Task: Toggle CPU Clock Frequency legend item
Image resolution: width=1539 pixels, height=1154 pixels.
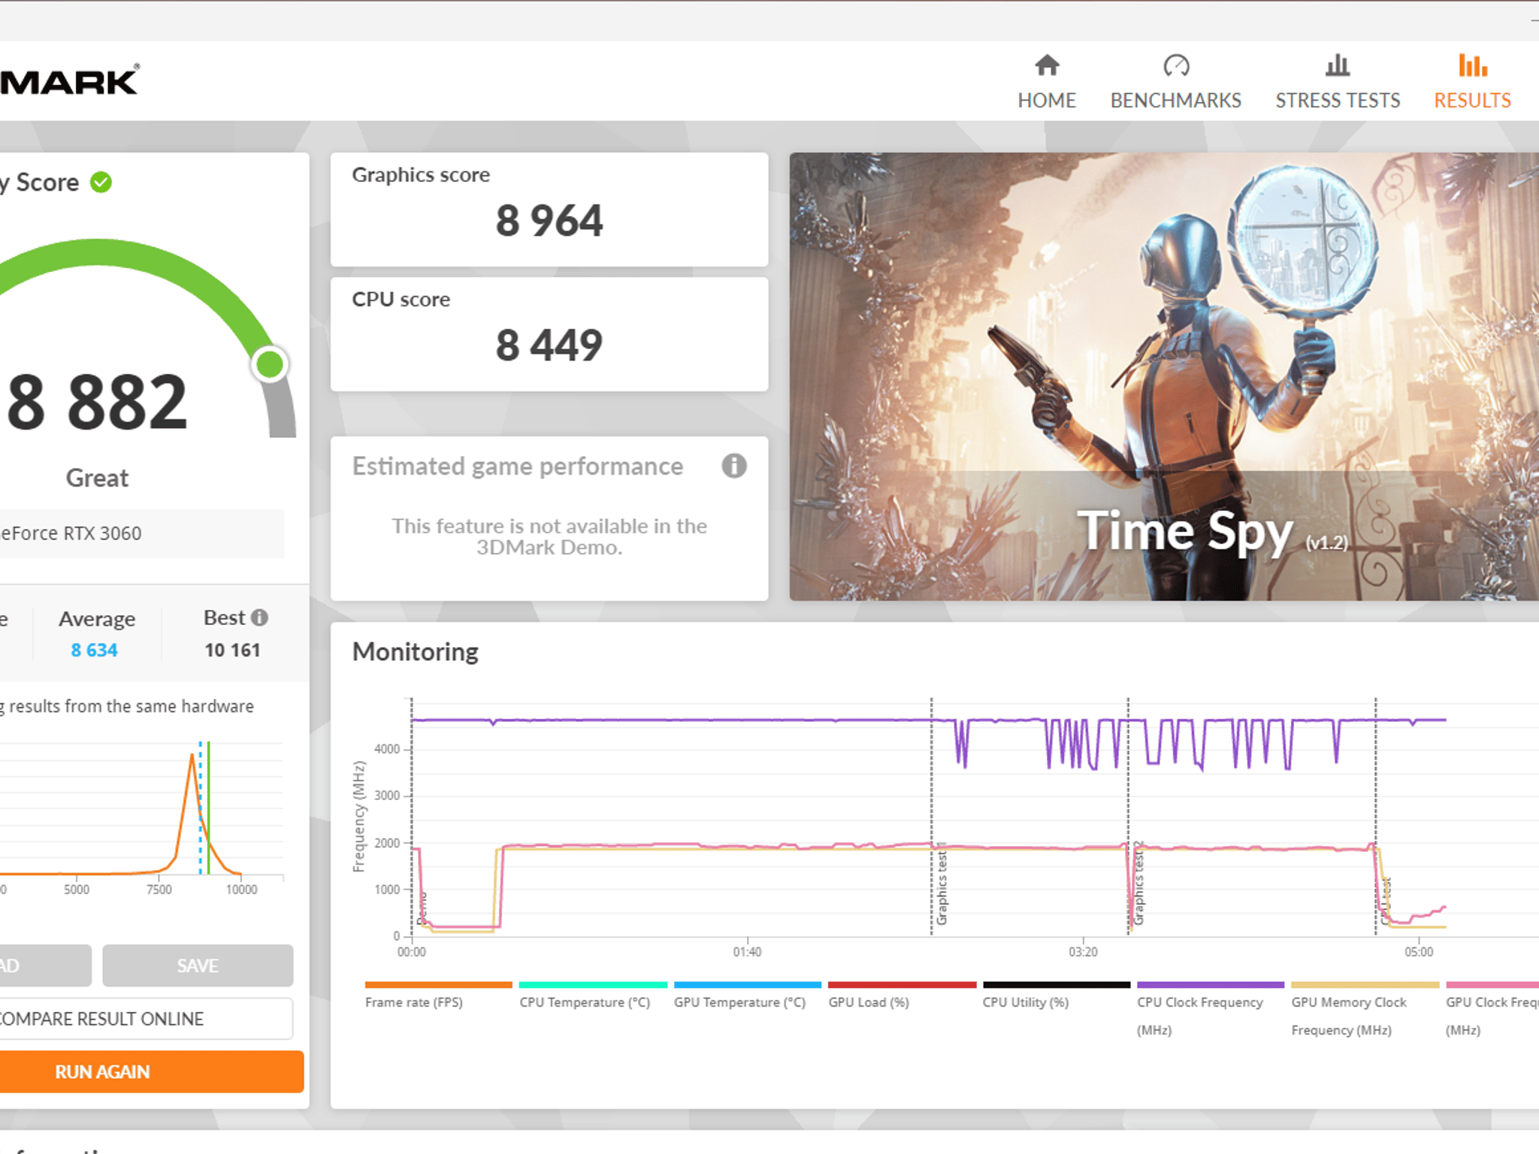Action: (x=1211, y=1009)
